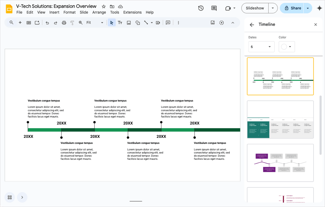Insert a shape
Screen dimensions: 325x207
click(138, 23)
